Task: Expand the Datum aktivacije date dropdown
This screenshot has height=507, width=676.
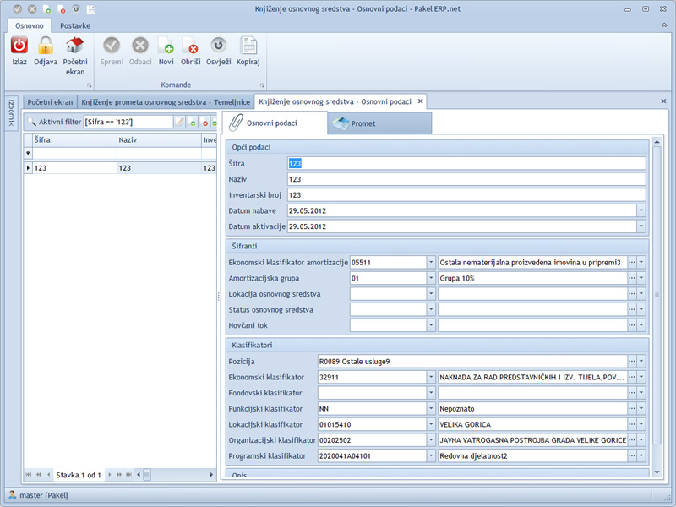Action: [x=641, y=226]
